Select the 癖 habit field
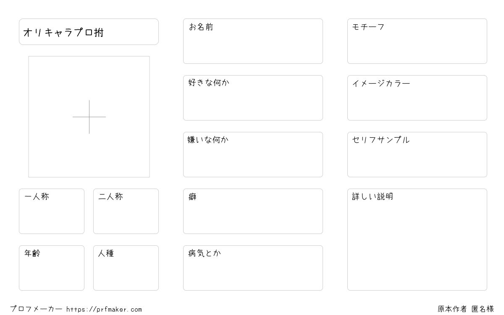 253,211
